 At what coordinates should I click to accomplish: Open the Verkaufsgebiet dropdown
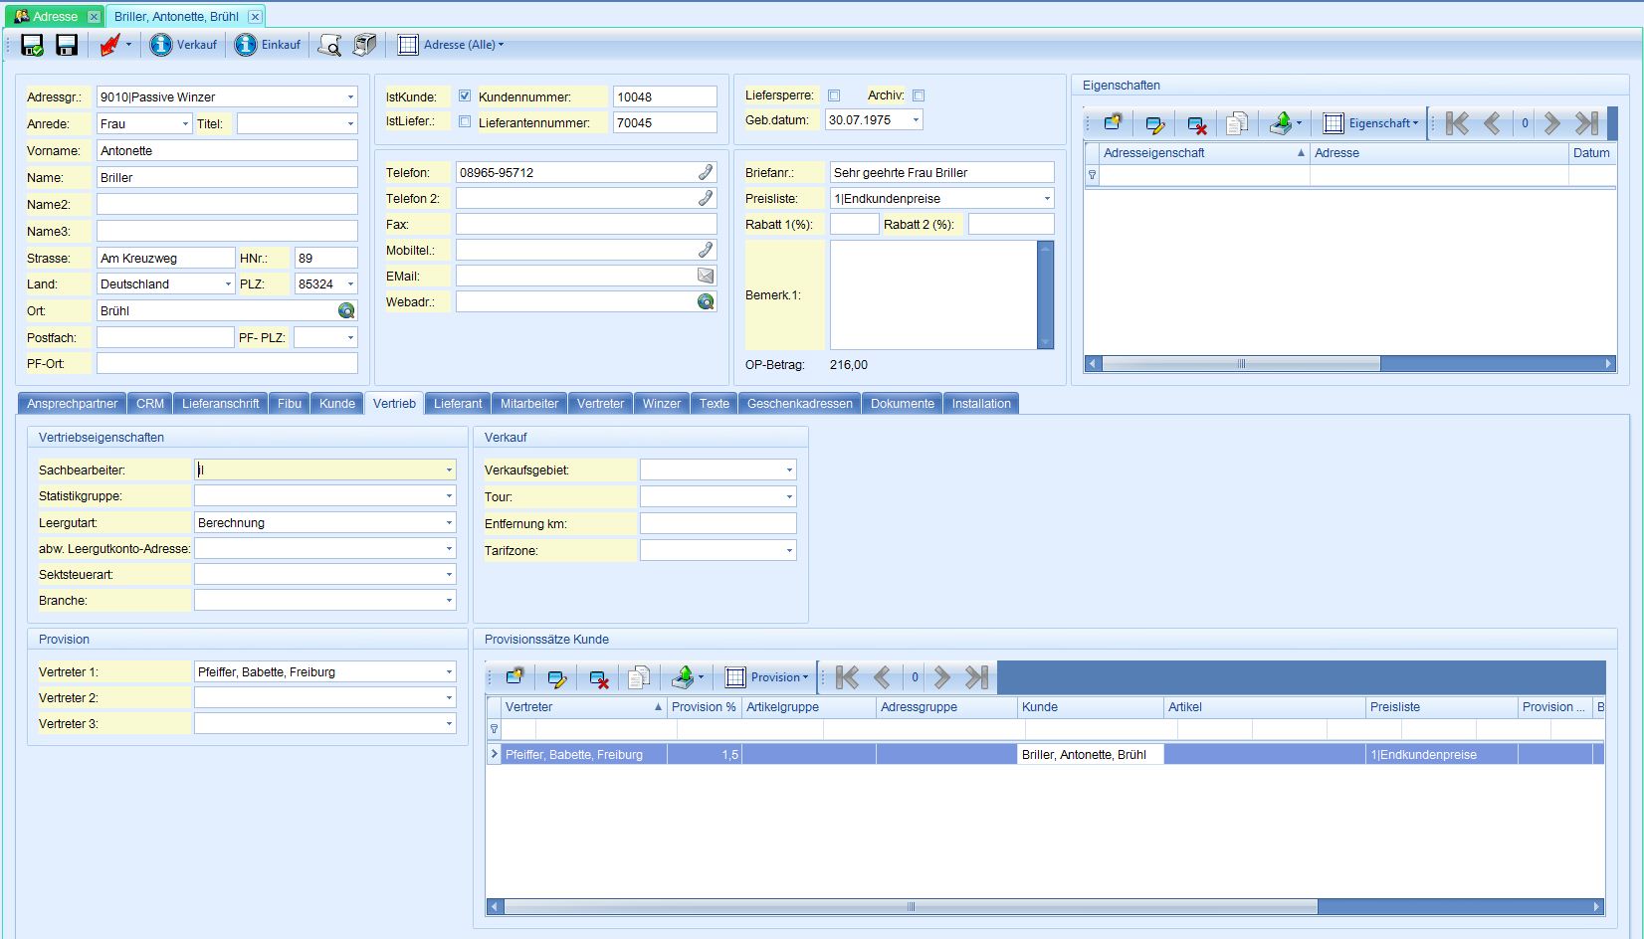point(789,469)
